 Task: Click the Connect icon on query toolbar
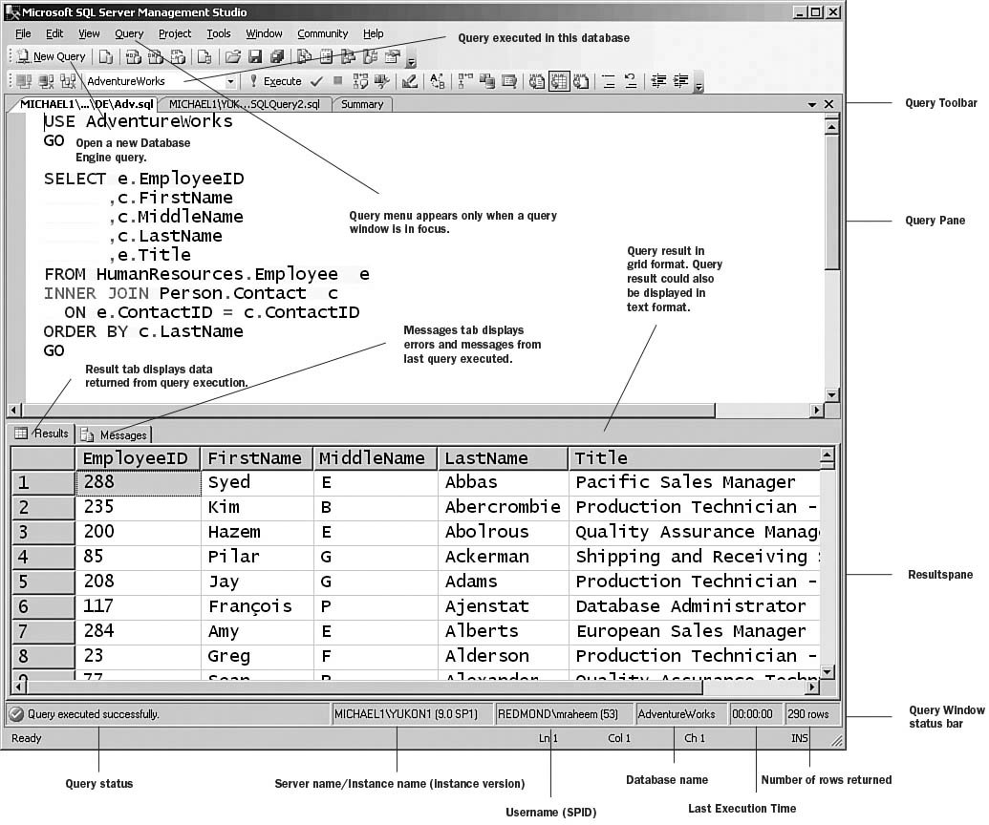(24, 81)
